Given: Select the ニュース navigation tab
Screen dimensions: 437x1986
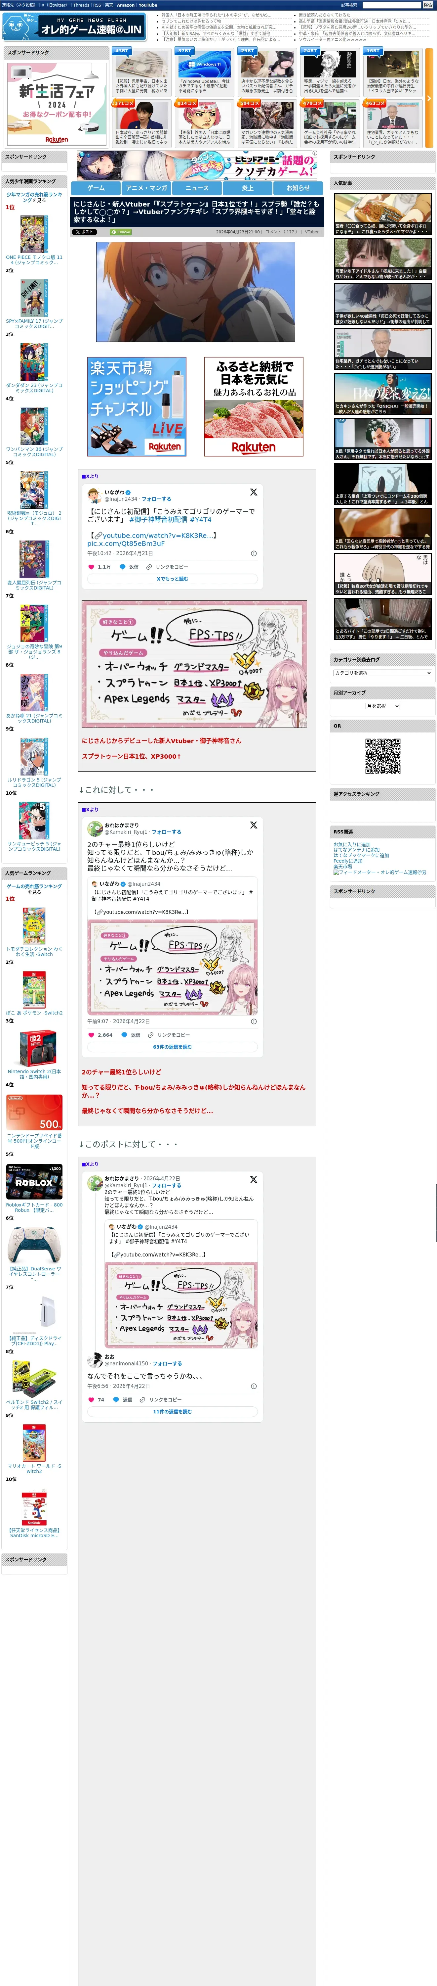Looking at the screenshot, I should click(197, 188).
